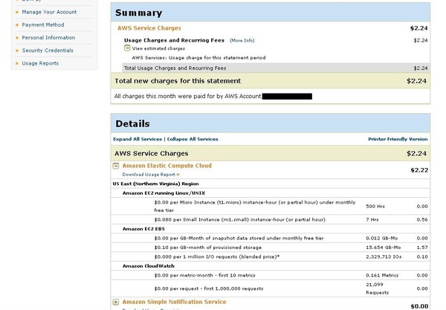Open Printer Friendly Version
The image size is (446, 310).
(398, 139)
